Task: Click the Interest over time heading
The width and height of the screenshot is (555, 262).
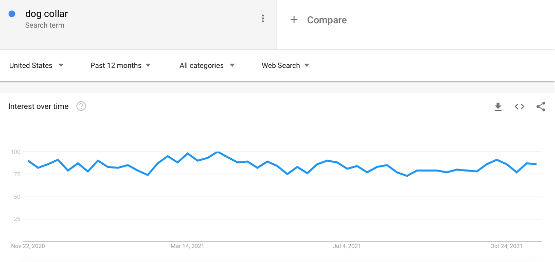Action: point(38,106)
